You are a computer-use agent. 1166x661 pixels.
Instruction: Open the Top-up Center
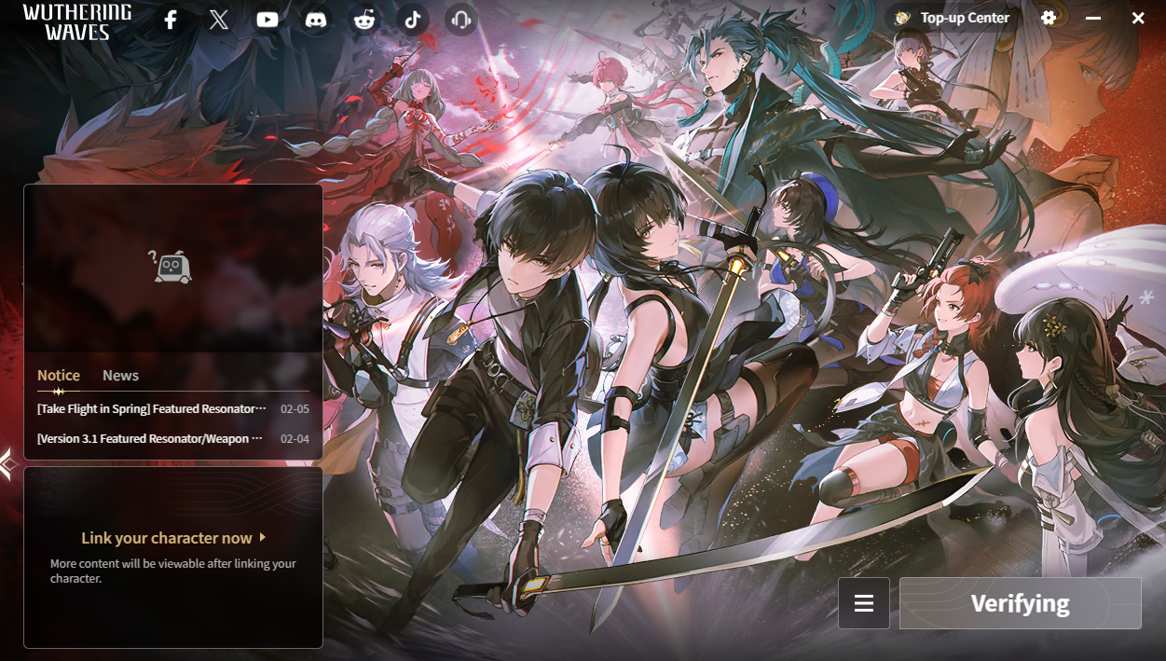tap(953, 18)
